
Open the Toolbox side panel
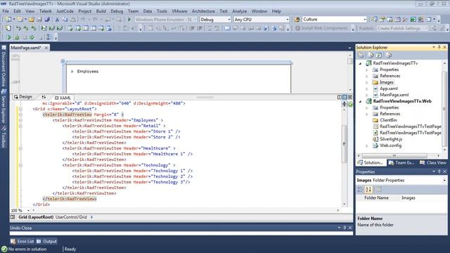click(4, 136)
